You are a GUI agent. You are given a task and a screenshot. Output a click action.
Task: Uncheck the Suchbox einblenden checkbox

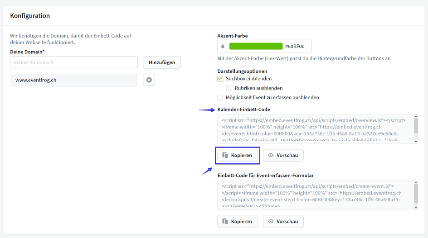[220, 79]
